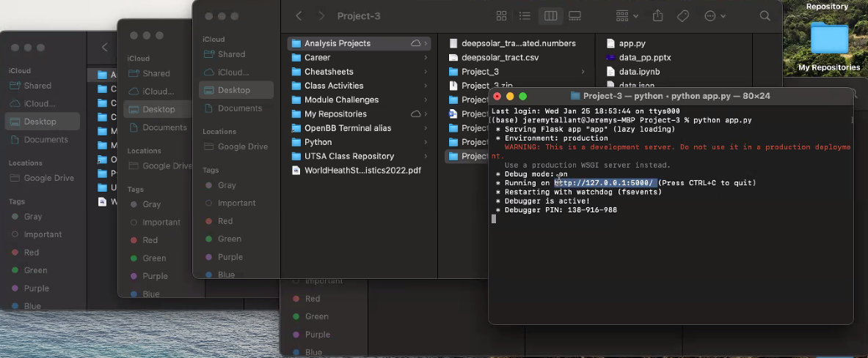This screenshot has height=358, width=868.
Task: Click the Terminal window title bar text
Action: click(676, 96)
